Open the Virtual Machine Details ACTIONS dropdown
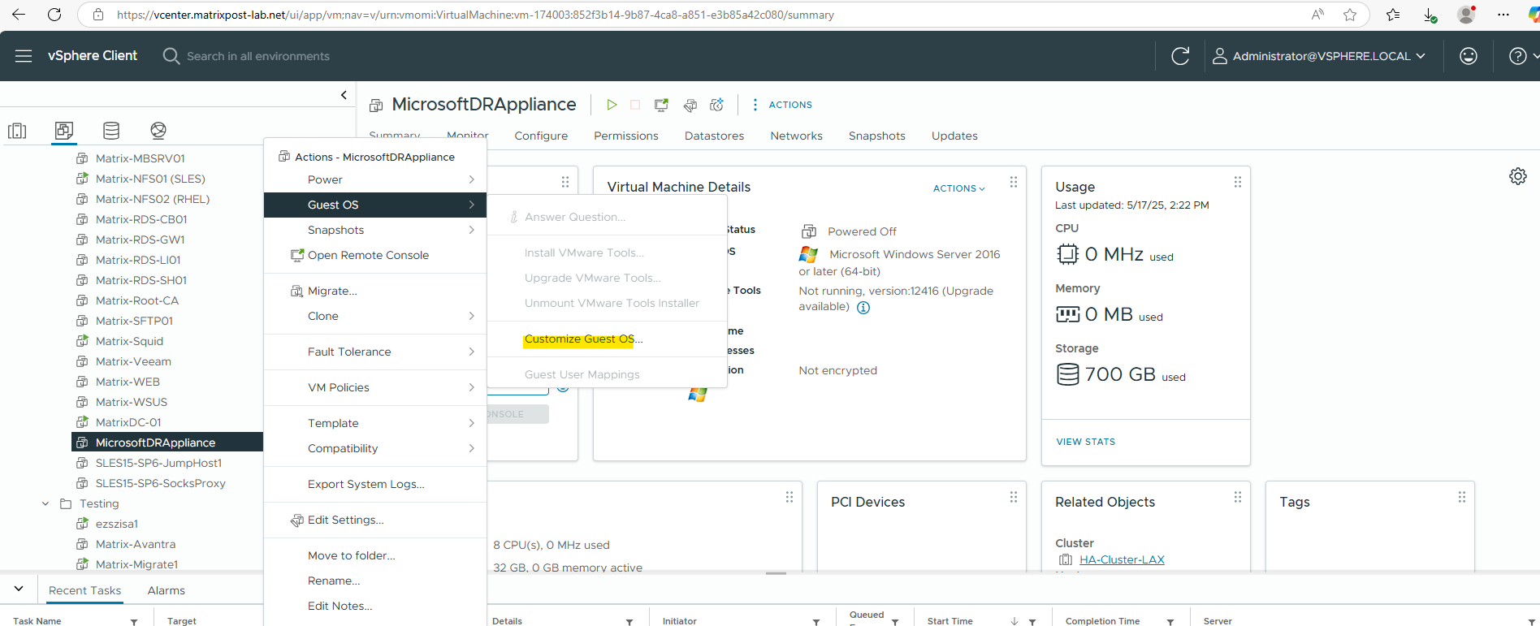This screenshot has height=626, width=1540. (x=959, y=188)
